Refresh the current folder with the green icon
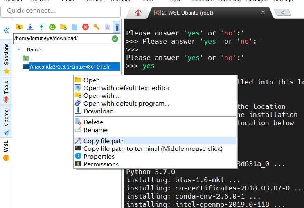Screen dimensions: 304x208 52,27
